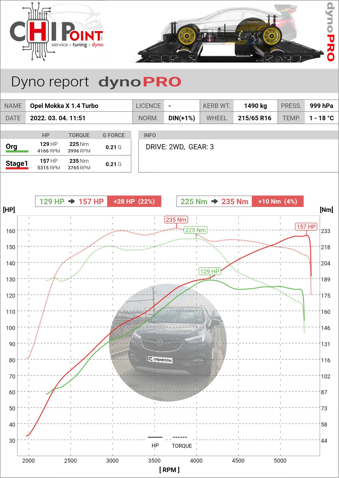Viewport: 339px width, 478px height.
Task: Click the solid HP line legend marker
Action: click(155, 437)
